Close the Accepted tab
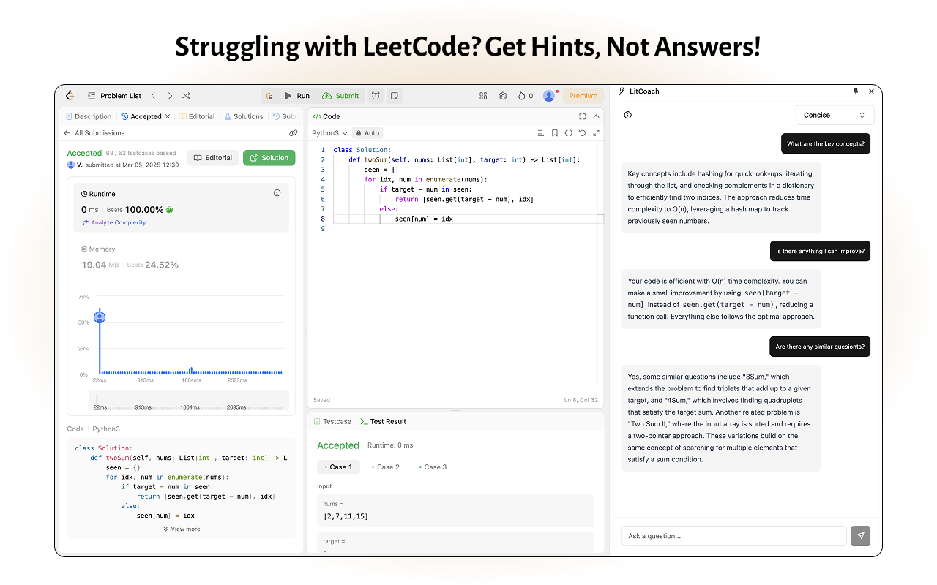937x585 pixels. (168, 116)
